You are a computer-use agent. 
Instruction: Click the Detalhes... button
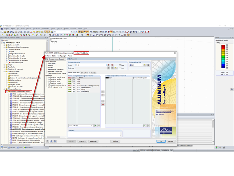(82, 141)
